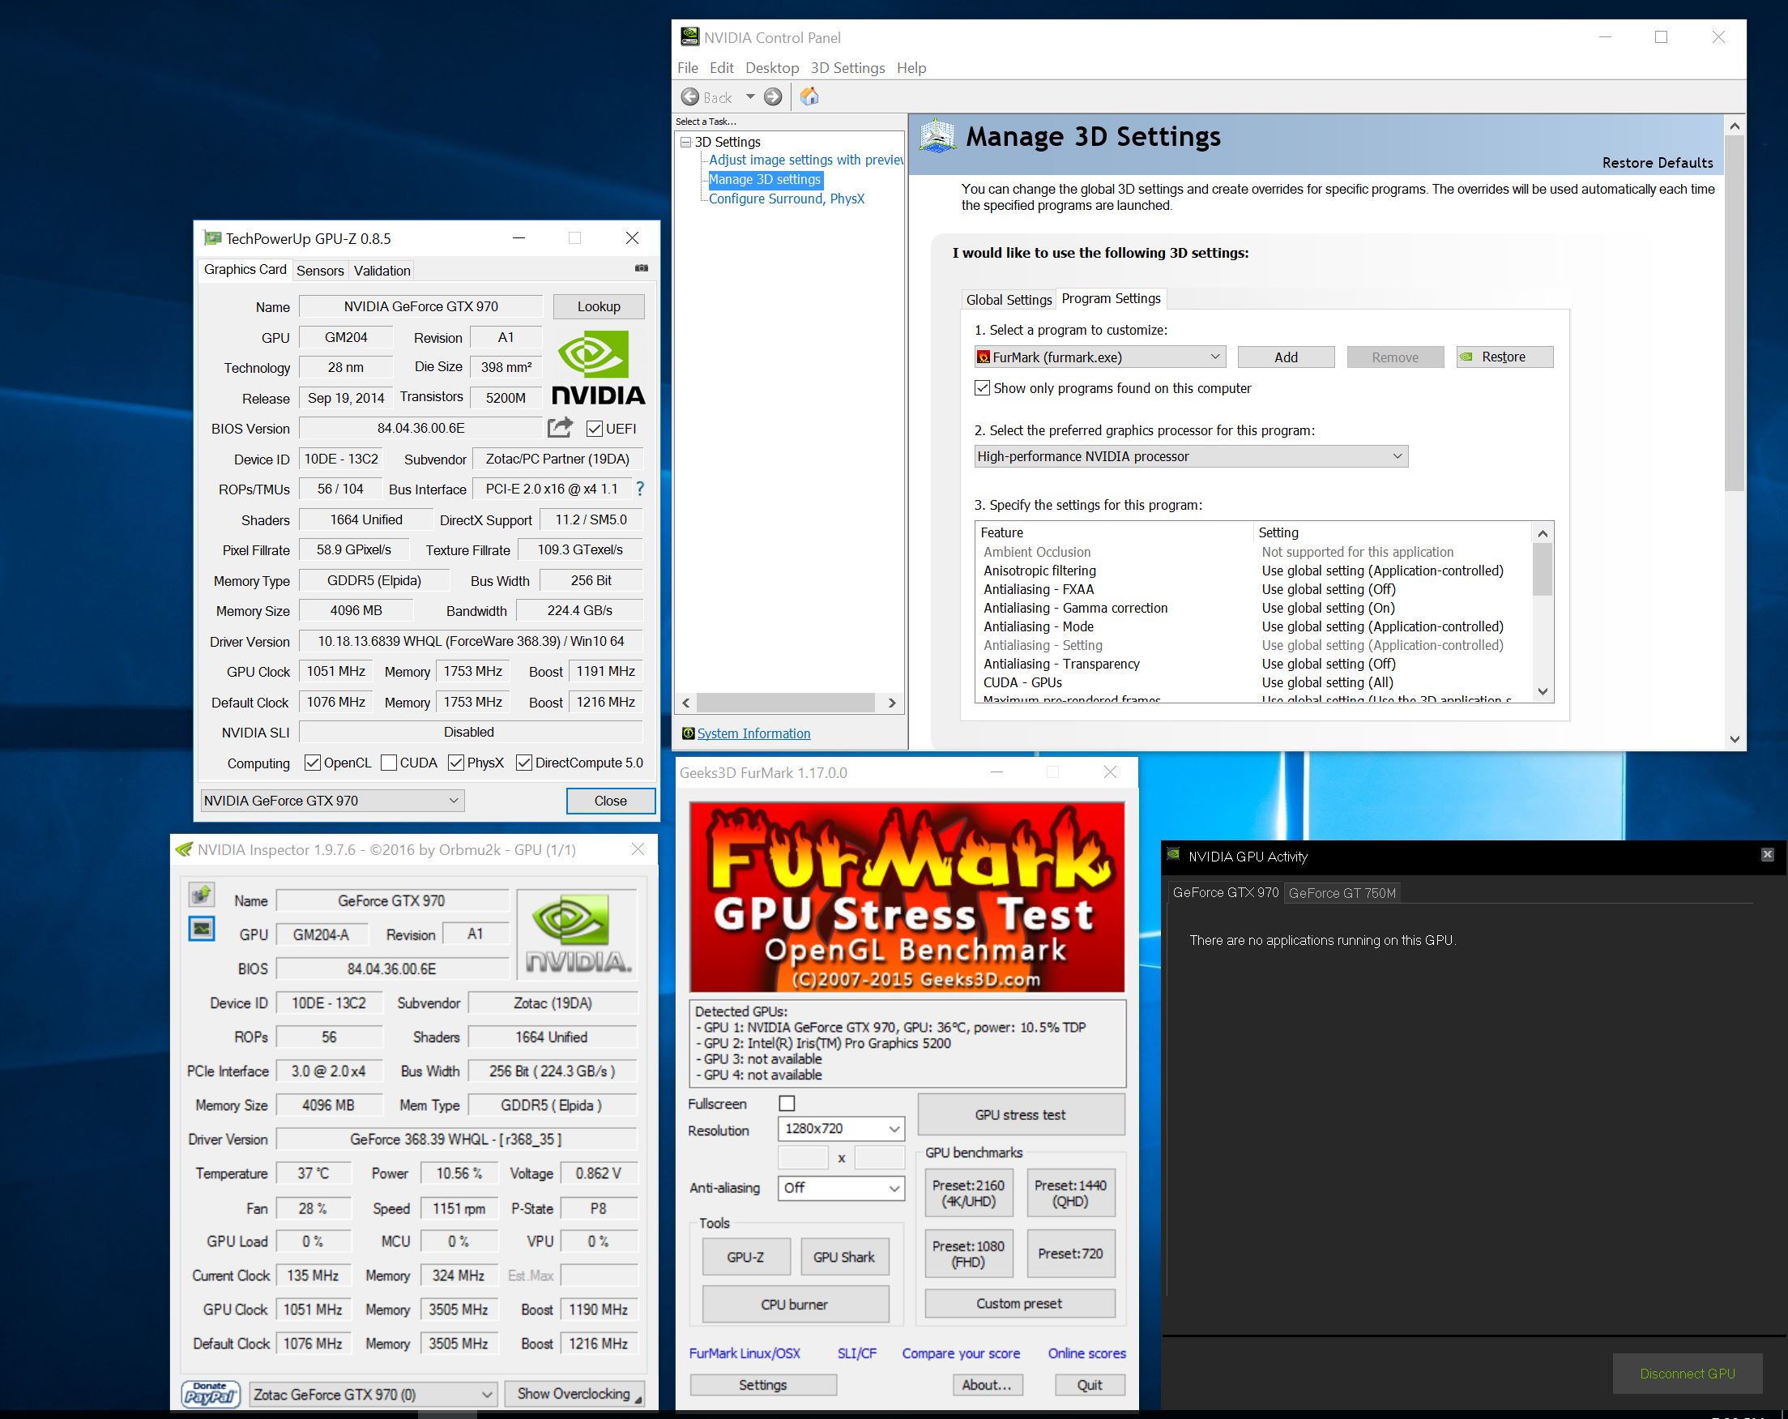Switch to the Sensors tab in GPU-Z
1788x1419 pixels.
(319, 271)
